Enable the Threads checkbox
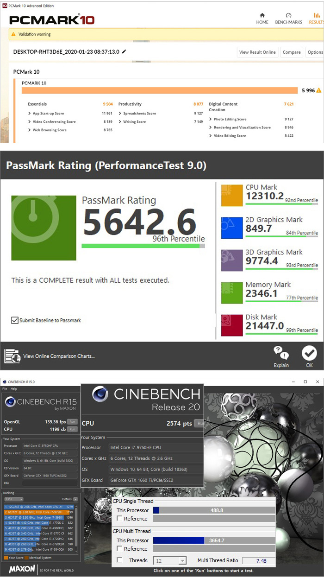324x578 pixels. pos(119,560)
